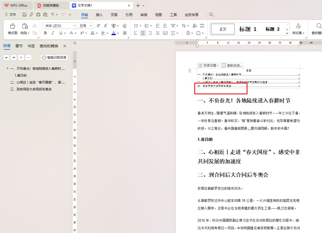Image resolution: width=322 pixels, height=233 pixels.
Task: Click the Cut scissors icon
Action: (x=35, y=26)
